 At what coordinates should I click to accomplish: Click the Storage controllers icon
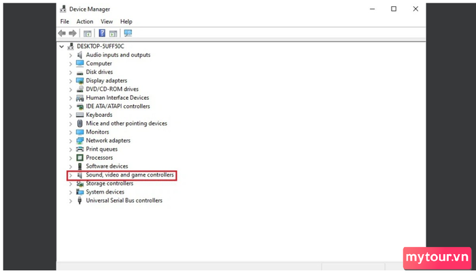80,183
